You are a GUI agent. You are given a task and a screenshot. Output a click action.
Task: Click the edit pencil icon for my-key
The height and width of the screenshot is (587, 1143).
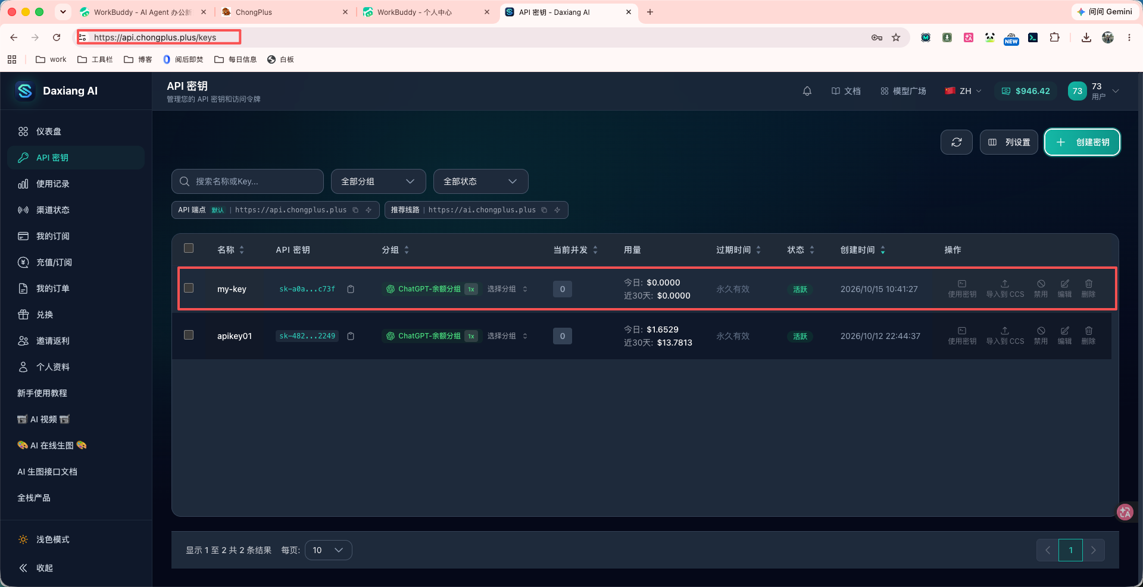(1064, 288)
